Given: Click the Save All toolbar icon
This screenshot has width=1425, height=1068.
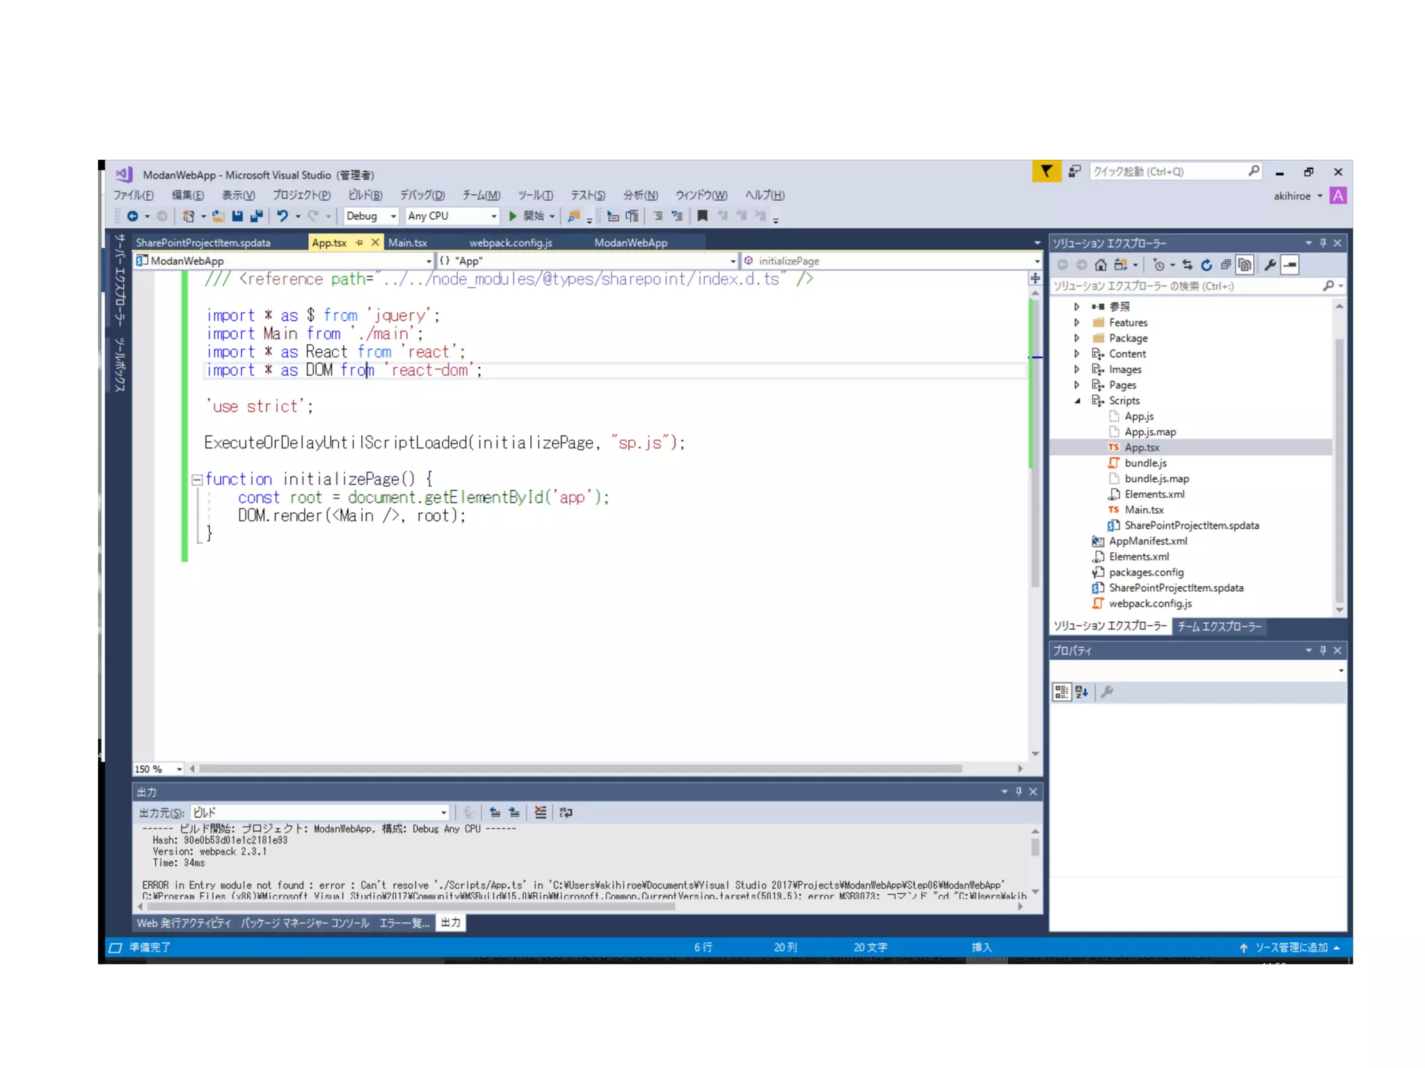Looking at the screenshot, I should (257, 216).
